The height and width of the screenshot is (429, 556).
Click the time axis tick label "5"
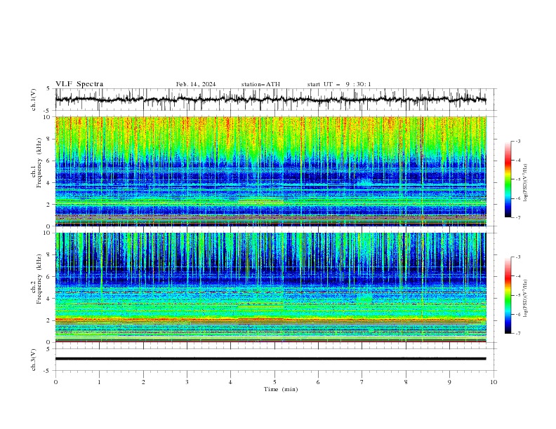274,382
